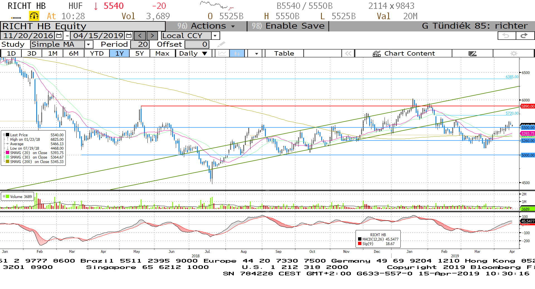
Task: Select the 1D range tab
Action: [11, 53]
